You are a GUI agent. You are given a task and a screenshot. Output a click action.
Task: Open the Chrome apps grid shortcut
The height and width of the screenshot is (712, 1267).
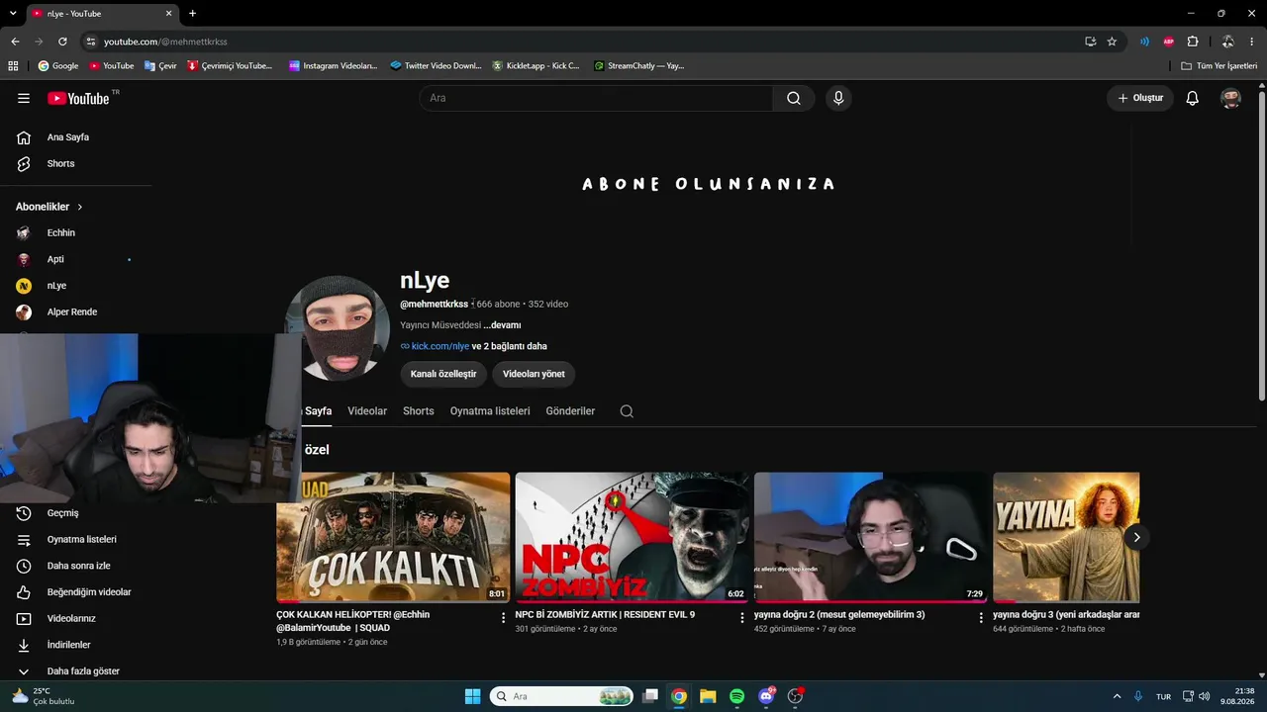point(13,66)
